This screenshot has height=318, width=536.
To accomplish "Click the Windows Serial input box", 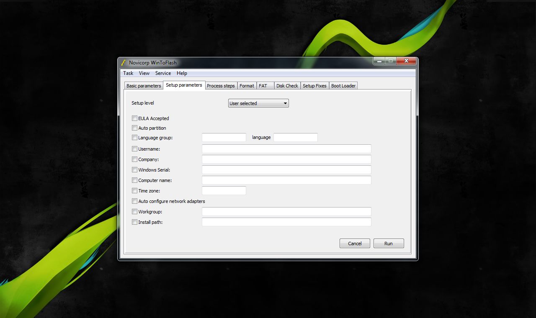I will [x=286, y=169].
